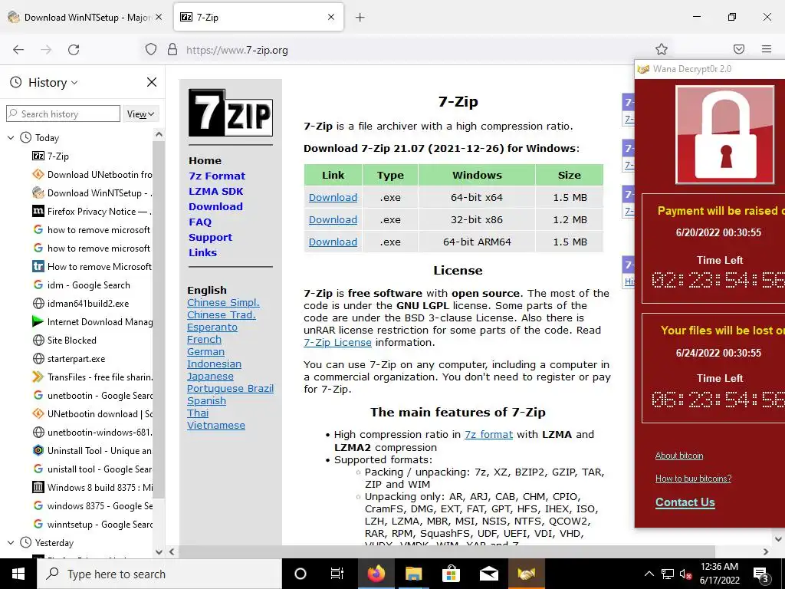Switch to the Download WinNTSetup tab

point(85,18)
